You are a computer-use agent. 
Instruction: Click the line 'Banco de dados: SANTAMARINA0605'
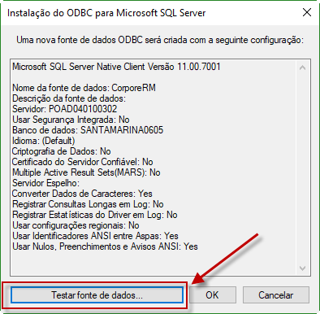click(88, 130)
